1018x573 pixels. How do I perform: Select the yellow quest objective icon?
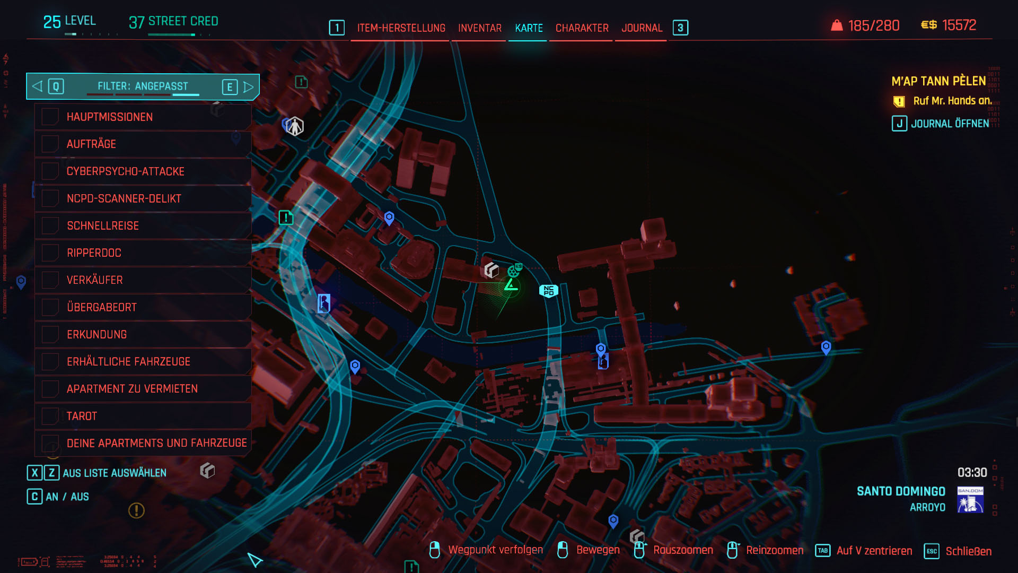pos(899,101)
